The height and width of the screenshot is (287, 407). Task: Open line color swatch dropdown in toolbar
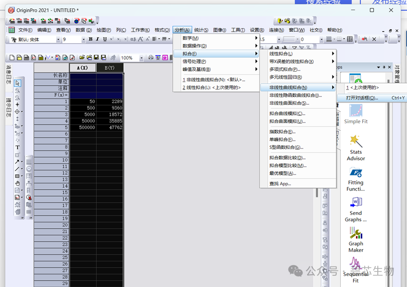[297, 39]
